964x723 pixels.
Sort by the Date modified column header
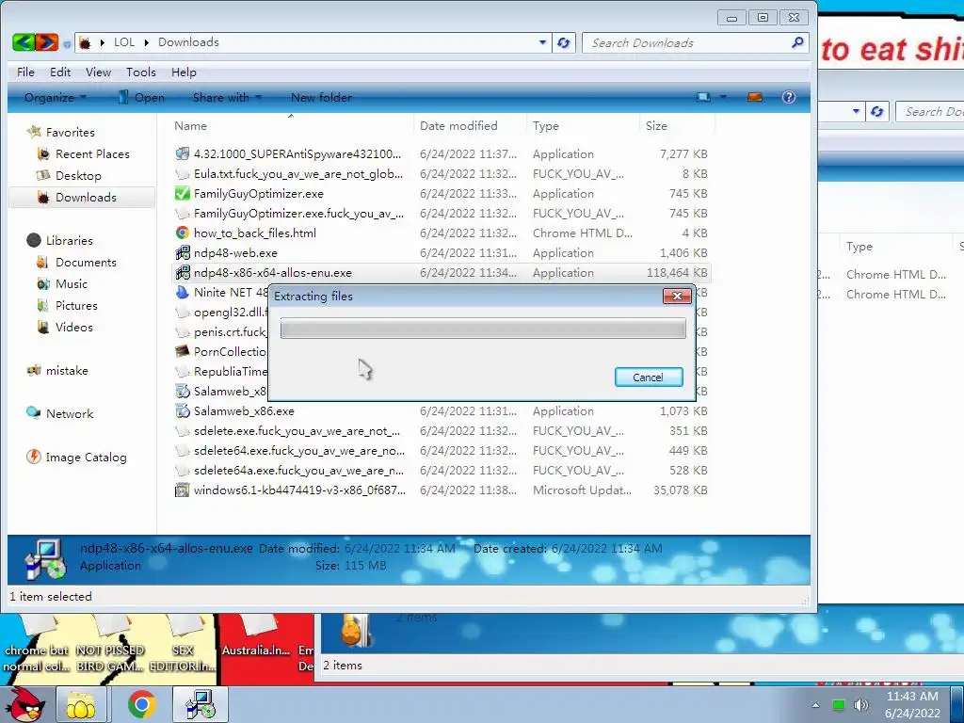(470, 125)
